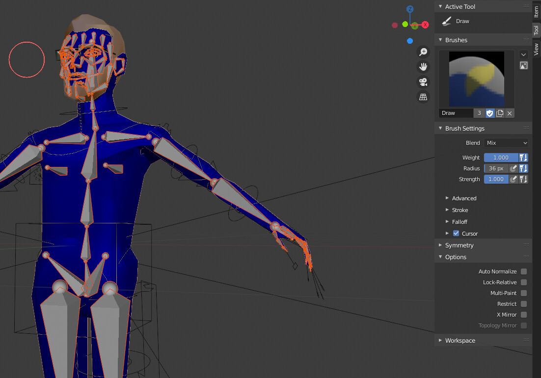Image resolution: width=541 pixels, height=378 pixels.
Task: Click the red X axis gizmo
Action: click(425, 25)
